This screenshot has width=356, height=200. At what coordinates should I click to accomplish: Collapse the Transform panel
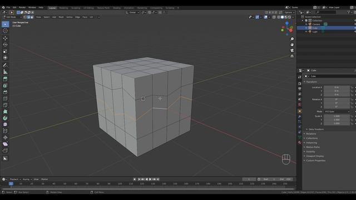[311, 82]
